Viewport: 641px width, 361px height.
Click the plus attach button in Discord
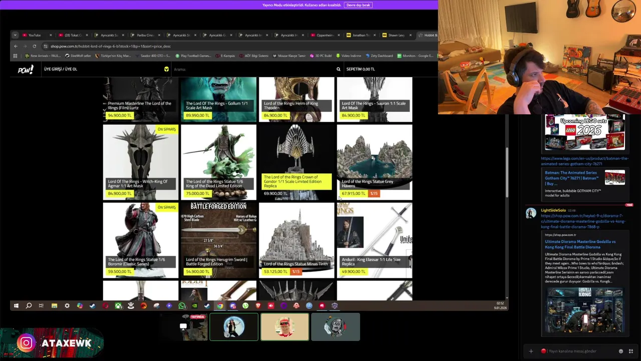[x=531, y=351]
